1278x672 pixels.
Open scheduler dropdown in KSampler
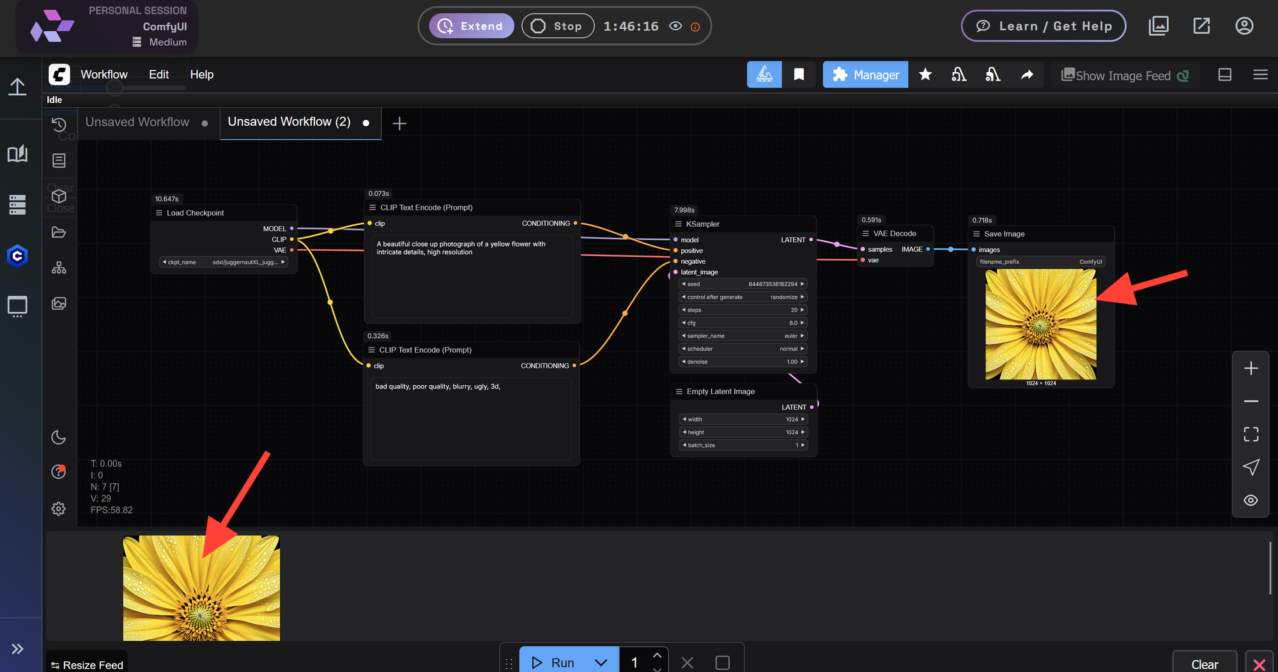(x=743, y=349)
